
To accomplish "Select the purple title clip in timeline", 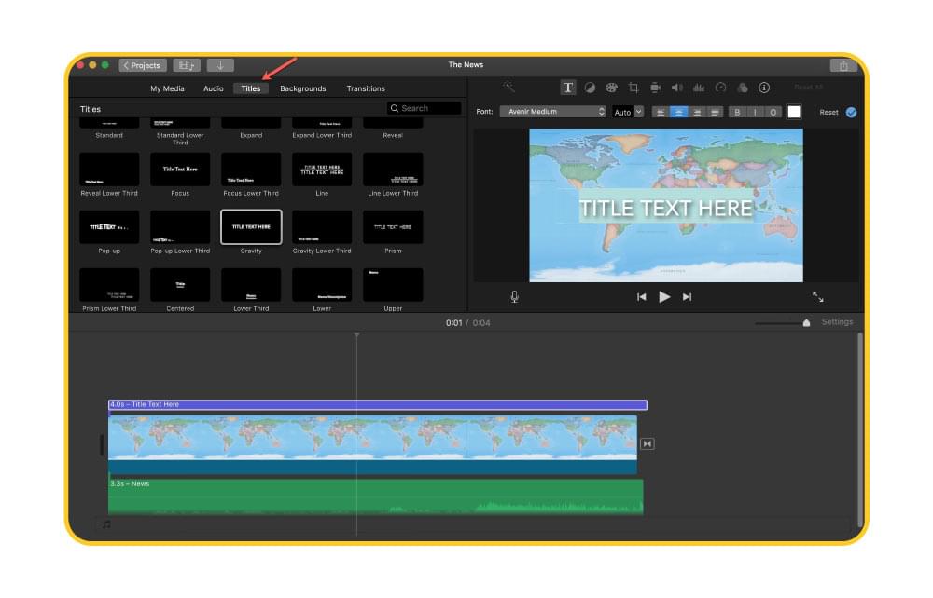I will [x=378, y=404].
